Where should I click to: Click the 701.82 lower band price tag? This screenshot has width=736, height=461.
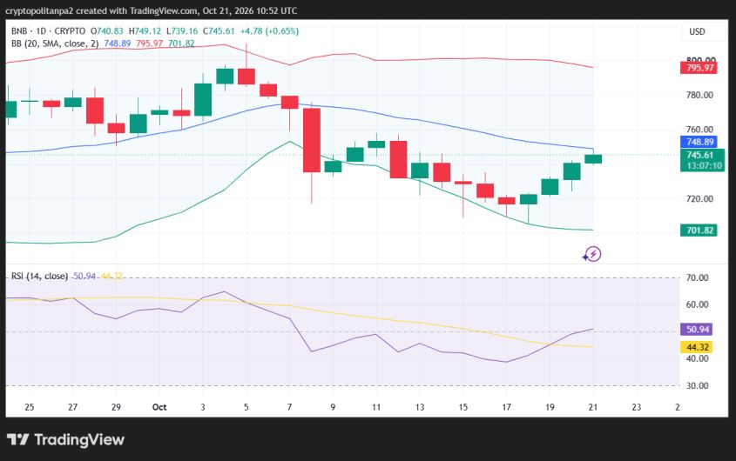coord(699,230)
